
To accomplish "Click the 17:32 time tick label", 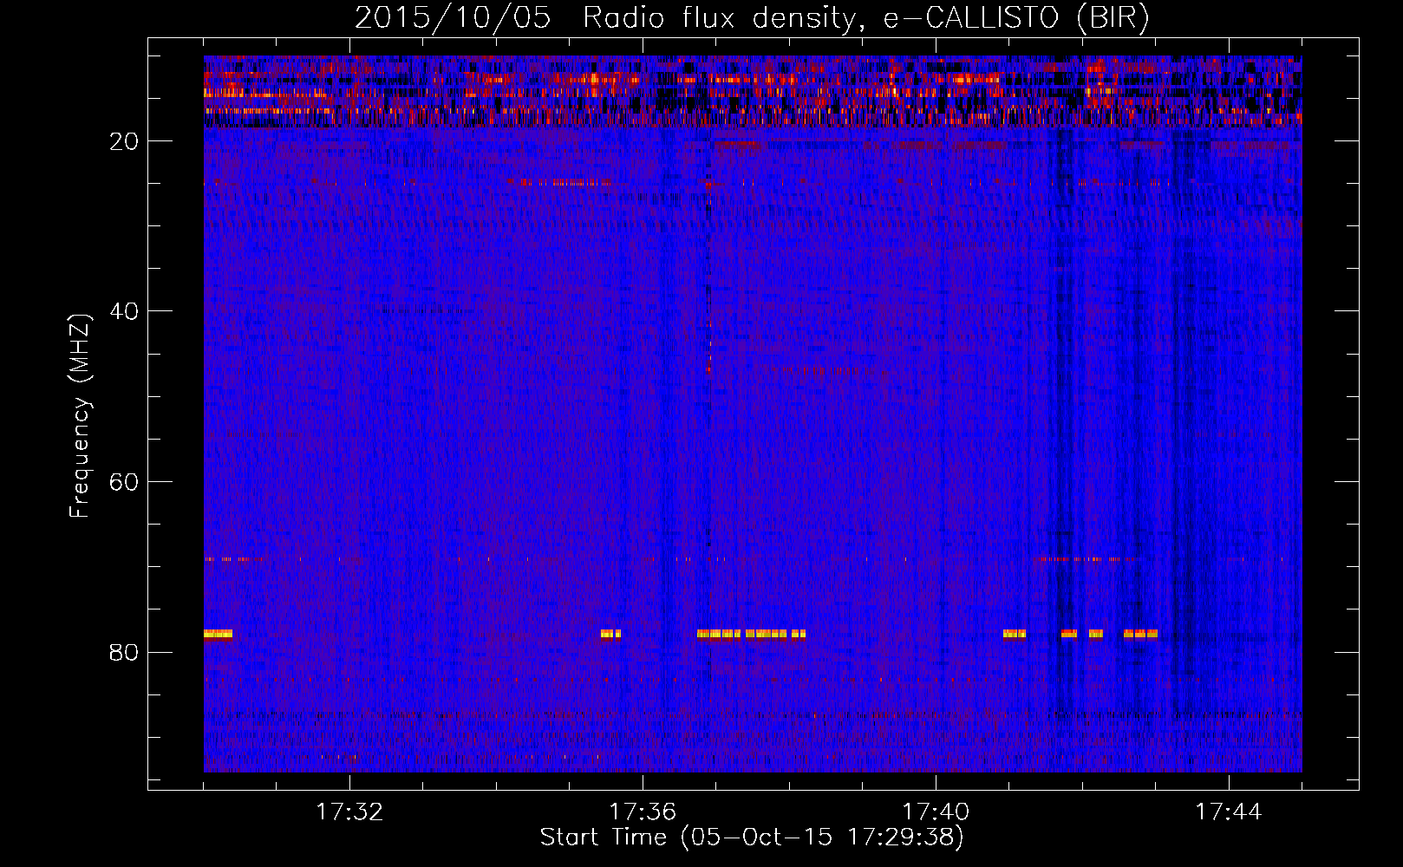I will pyautogui.click(x=349, y=812).
